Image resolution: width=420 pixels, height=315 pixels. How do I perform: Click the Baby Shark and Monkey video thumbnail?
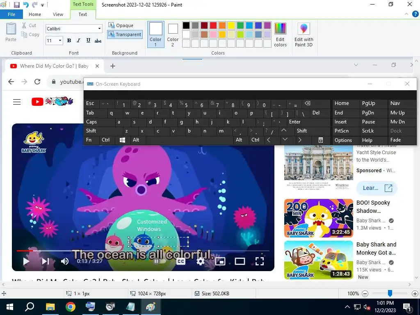pyautogui.click(x=318, y=260)
